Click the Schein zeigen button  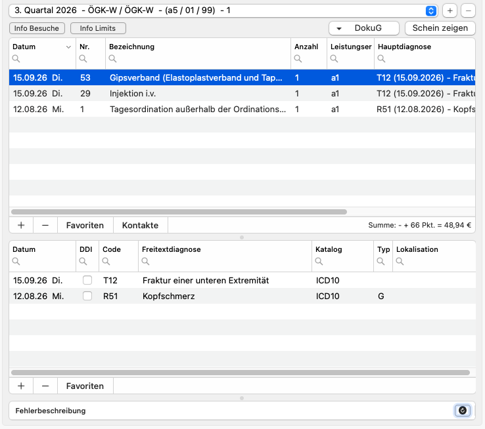[440, 28]
